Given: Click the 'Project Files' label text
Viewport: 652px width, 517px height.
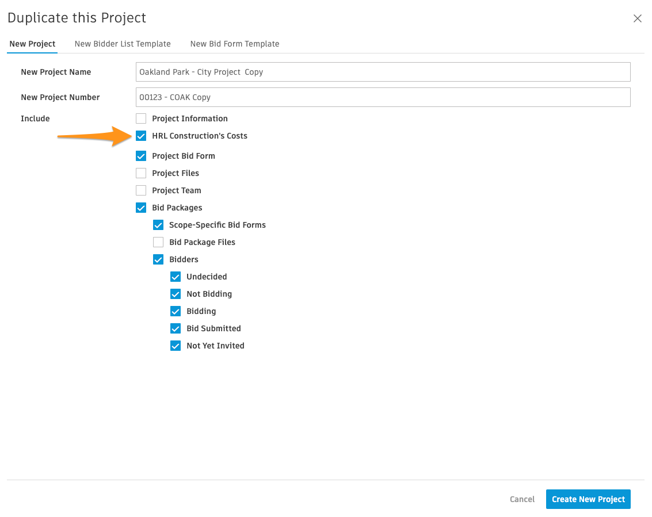Looking at the screenshot, I should pos(176,173).
